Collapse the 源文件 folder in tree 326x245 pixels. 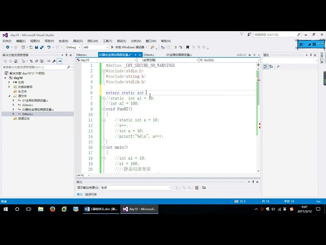coord(9,96)
